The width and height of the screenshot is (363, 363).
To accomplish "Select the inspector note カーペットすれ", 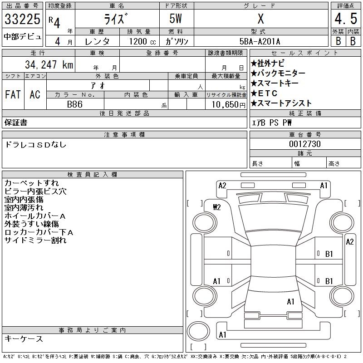I will [x=31, y=183].
